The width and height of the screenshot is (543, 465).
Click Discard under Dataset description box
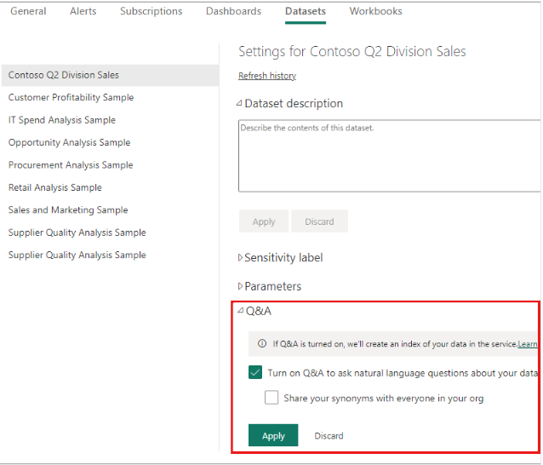tap(319, 221)
